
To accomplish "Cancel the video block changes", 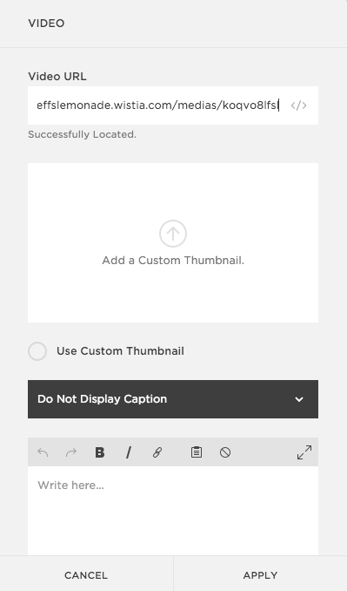I will pyautogui.click(x=86, y=575).
